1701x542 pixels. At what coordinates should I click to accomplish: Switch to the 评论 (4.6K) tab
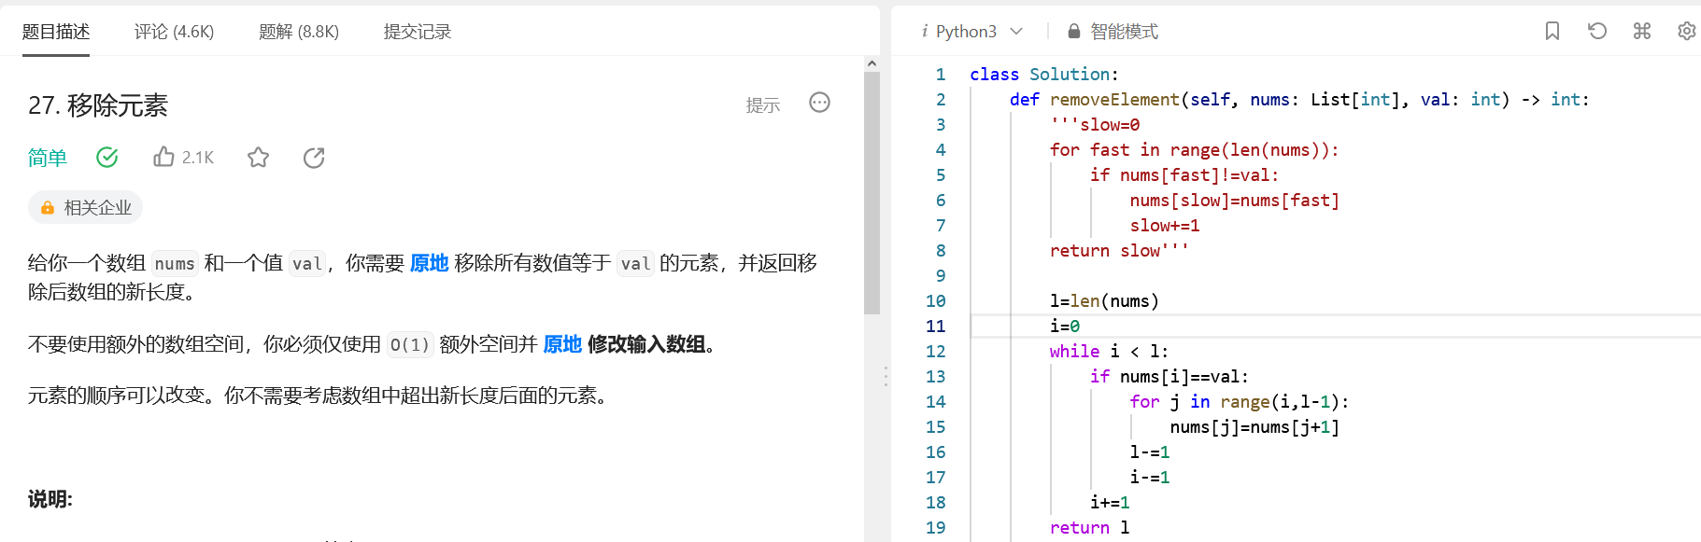(174, 32)
